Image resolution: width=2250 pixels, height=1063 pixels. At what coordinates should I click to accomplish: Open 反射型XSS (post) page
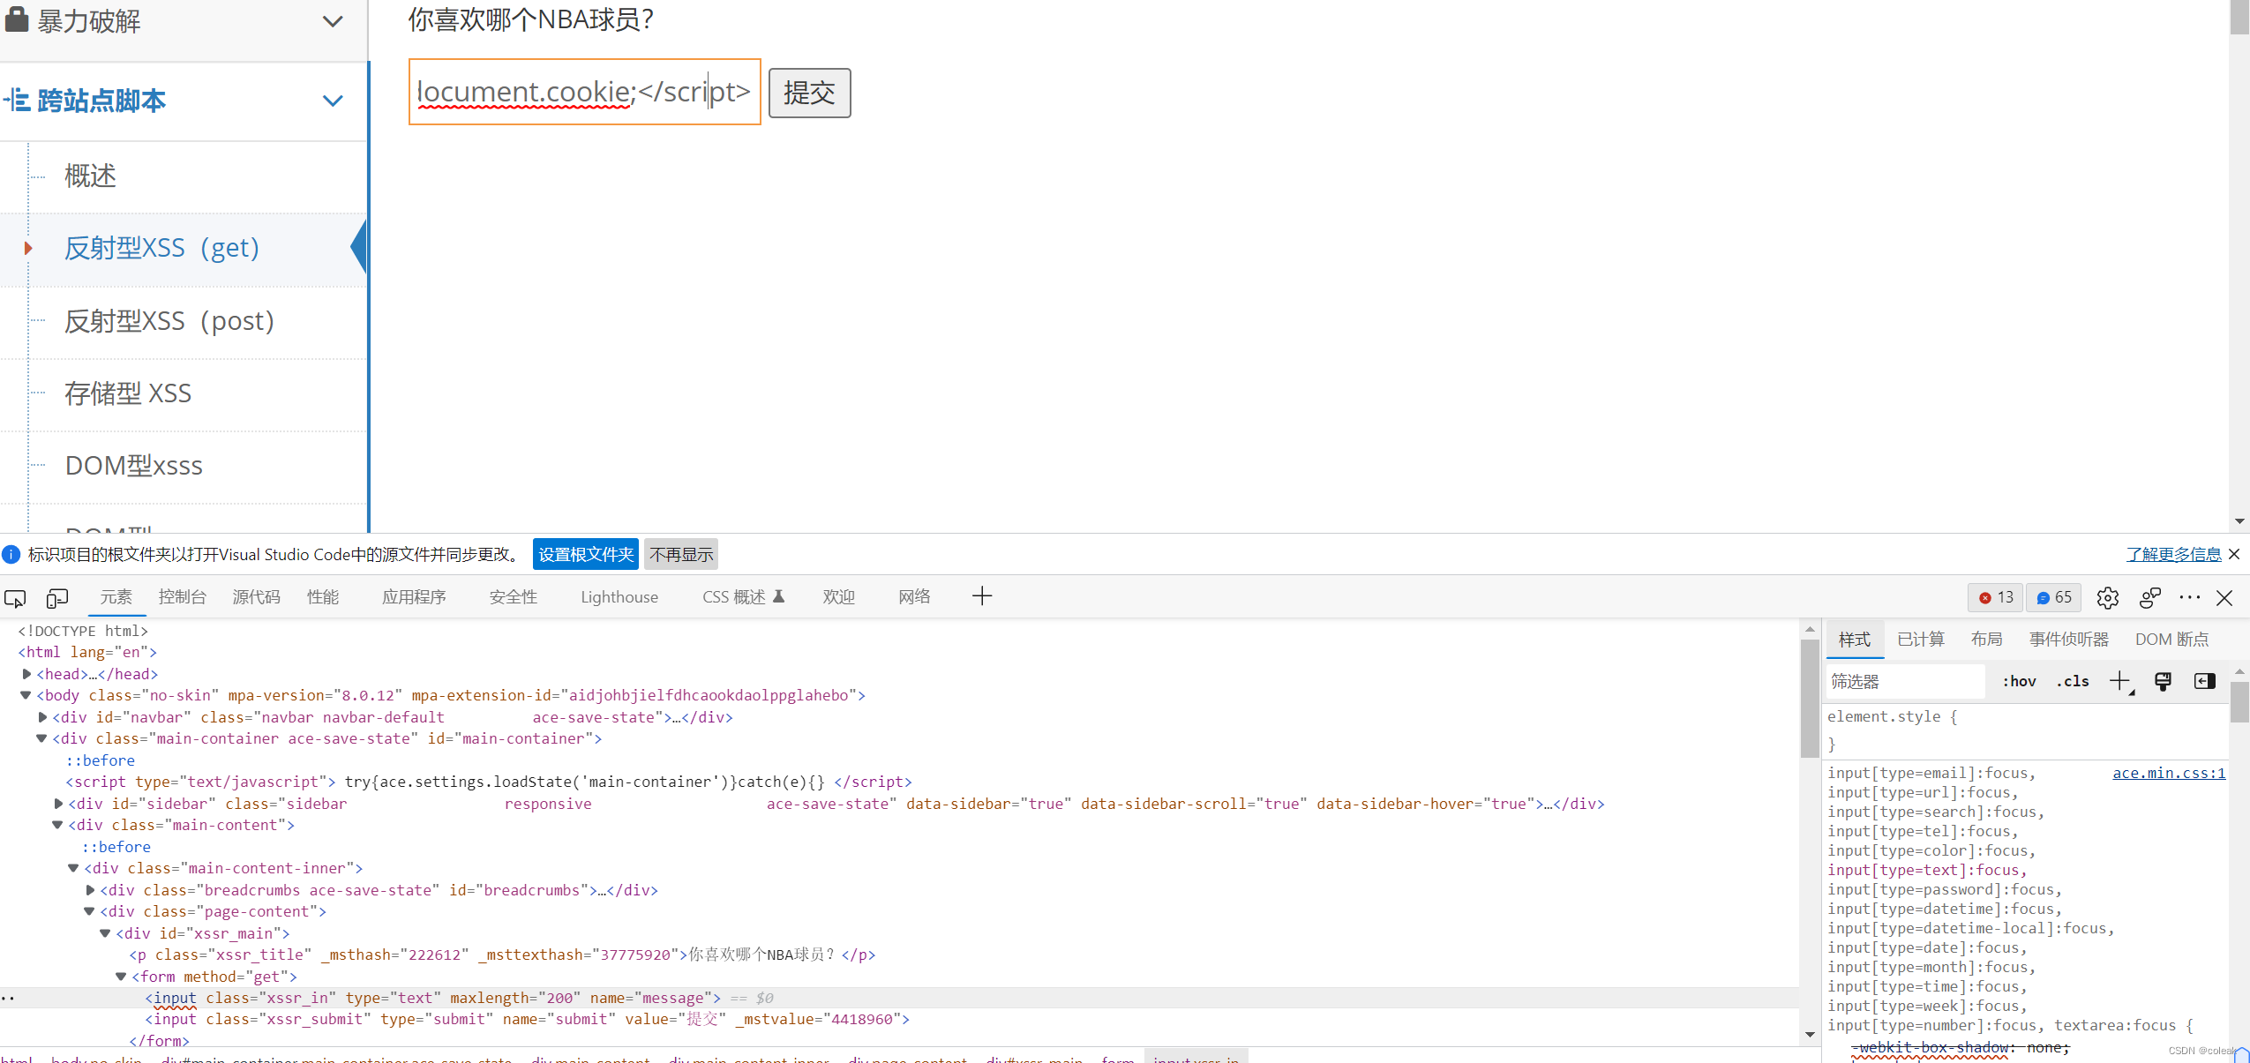(x=169, y=320)
